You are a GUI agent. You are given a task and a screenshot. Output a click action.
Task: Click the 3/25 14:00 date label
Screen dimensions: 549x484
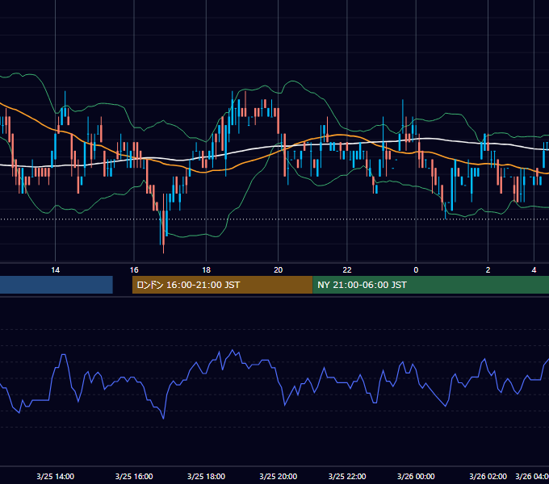[x=56, y=476]
